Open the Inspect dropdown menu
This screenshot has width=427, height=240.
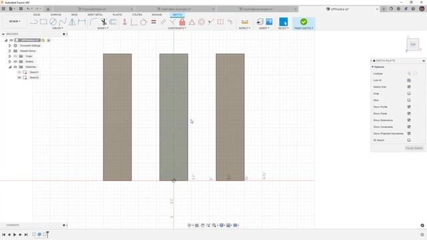[x=245, y=28]
